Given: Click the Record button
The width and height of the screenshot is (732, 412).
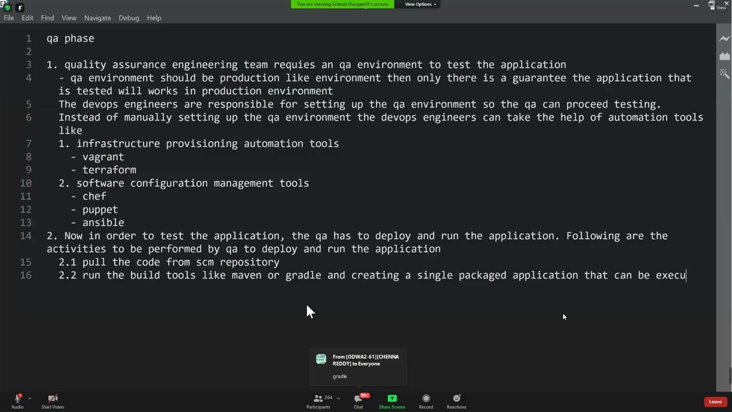Looking at the screenshot, I should click(426, 401).
